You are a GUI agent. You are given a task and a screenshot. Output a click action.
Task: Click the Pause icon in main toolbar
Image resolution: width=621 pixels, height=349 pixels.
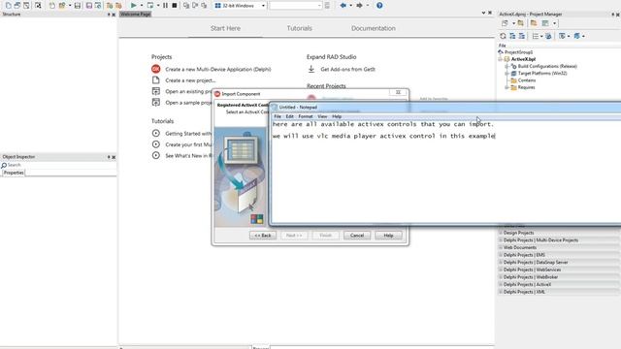(x=165, y=6)
